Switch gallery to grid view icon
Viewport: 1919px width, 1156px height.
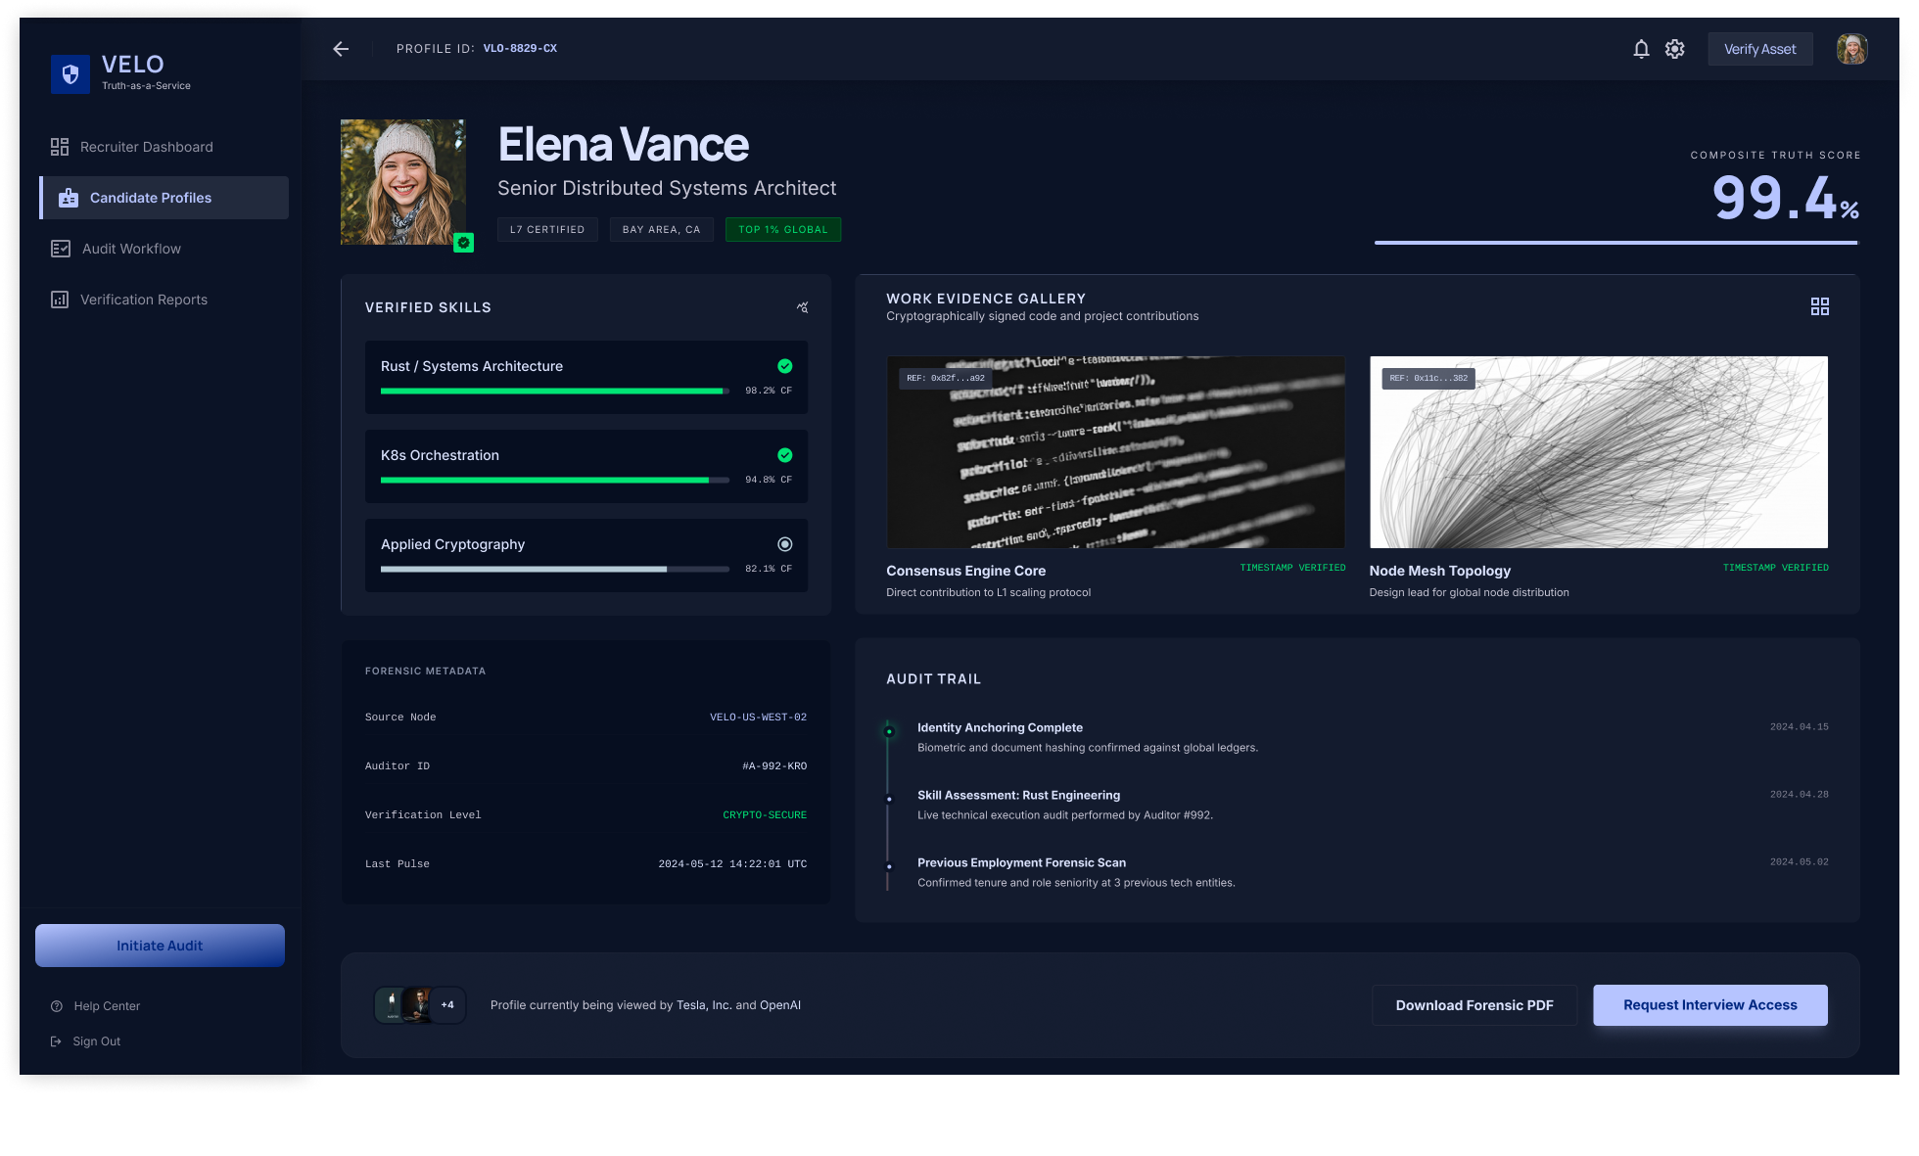[1820, 306]
